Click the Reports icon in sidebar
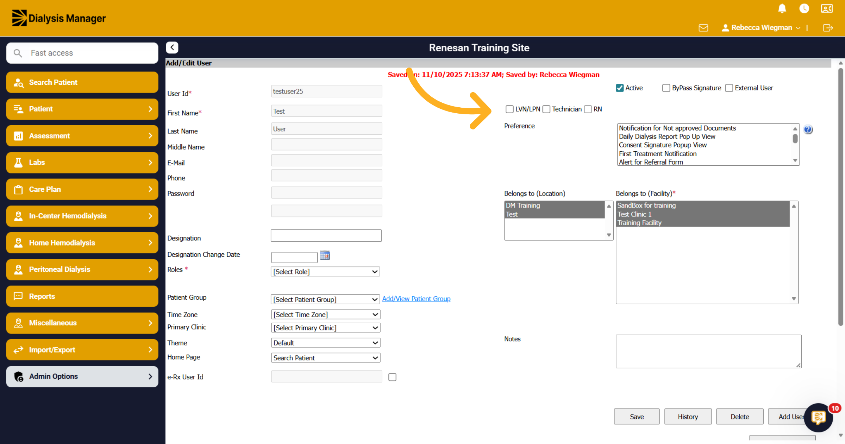Screen dimensions: 845x444 [x=18, y=296]
